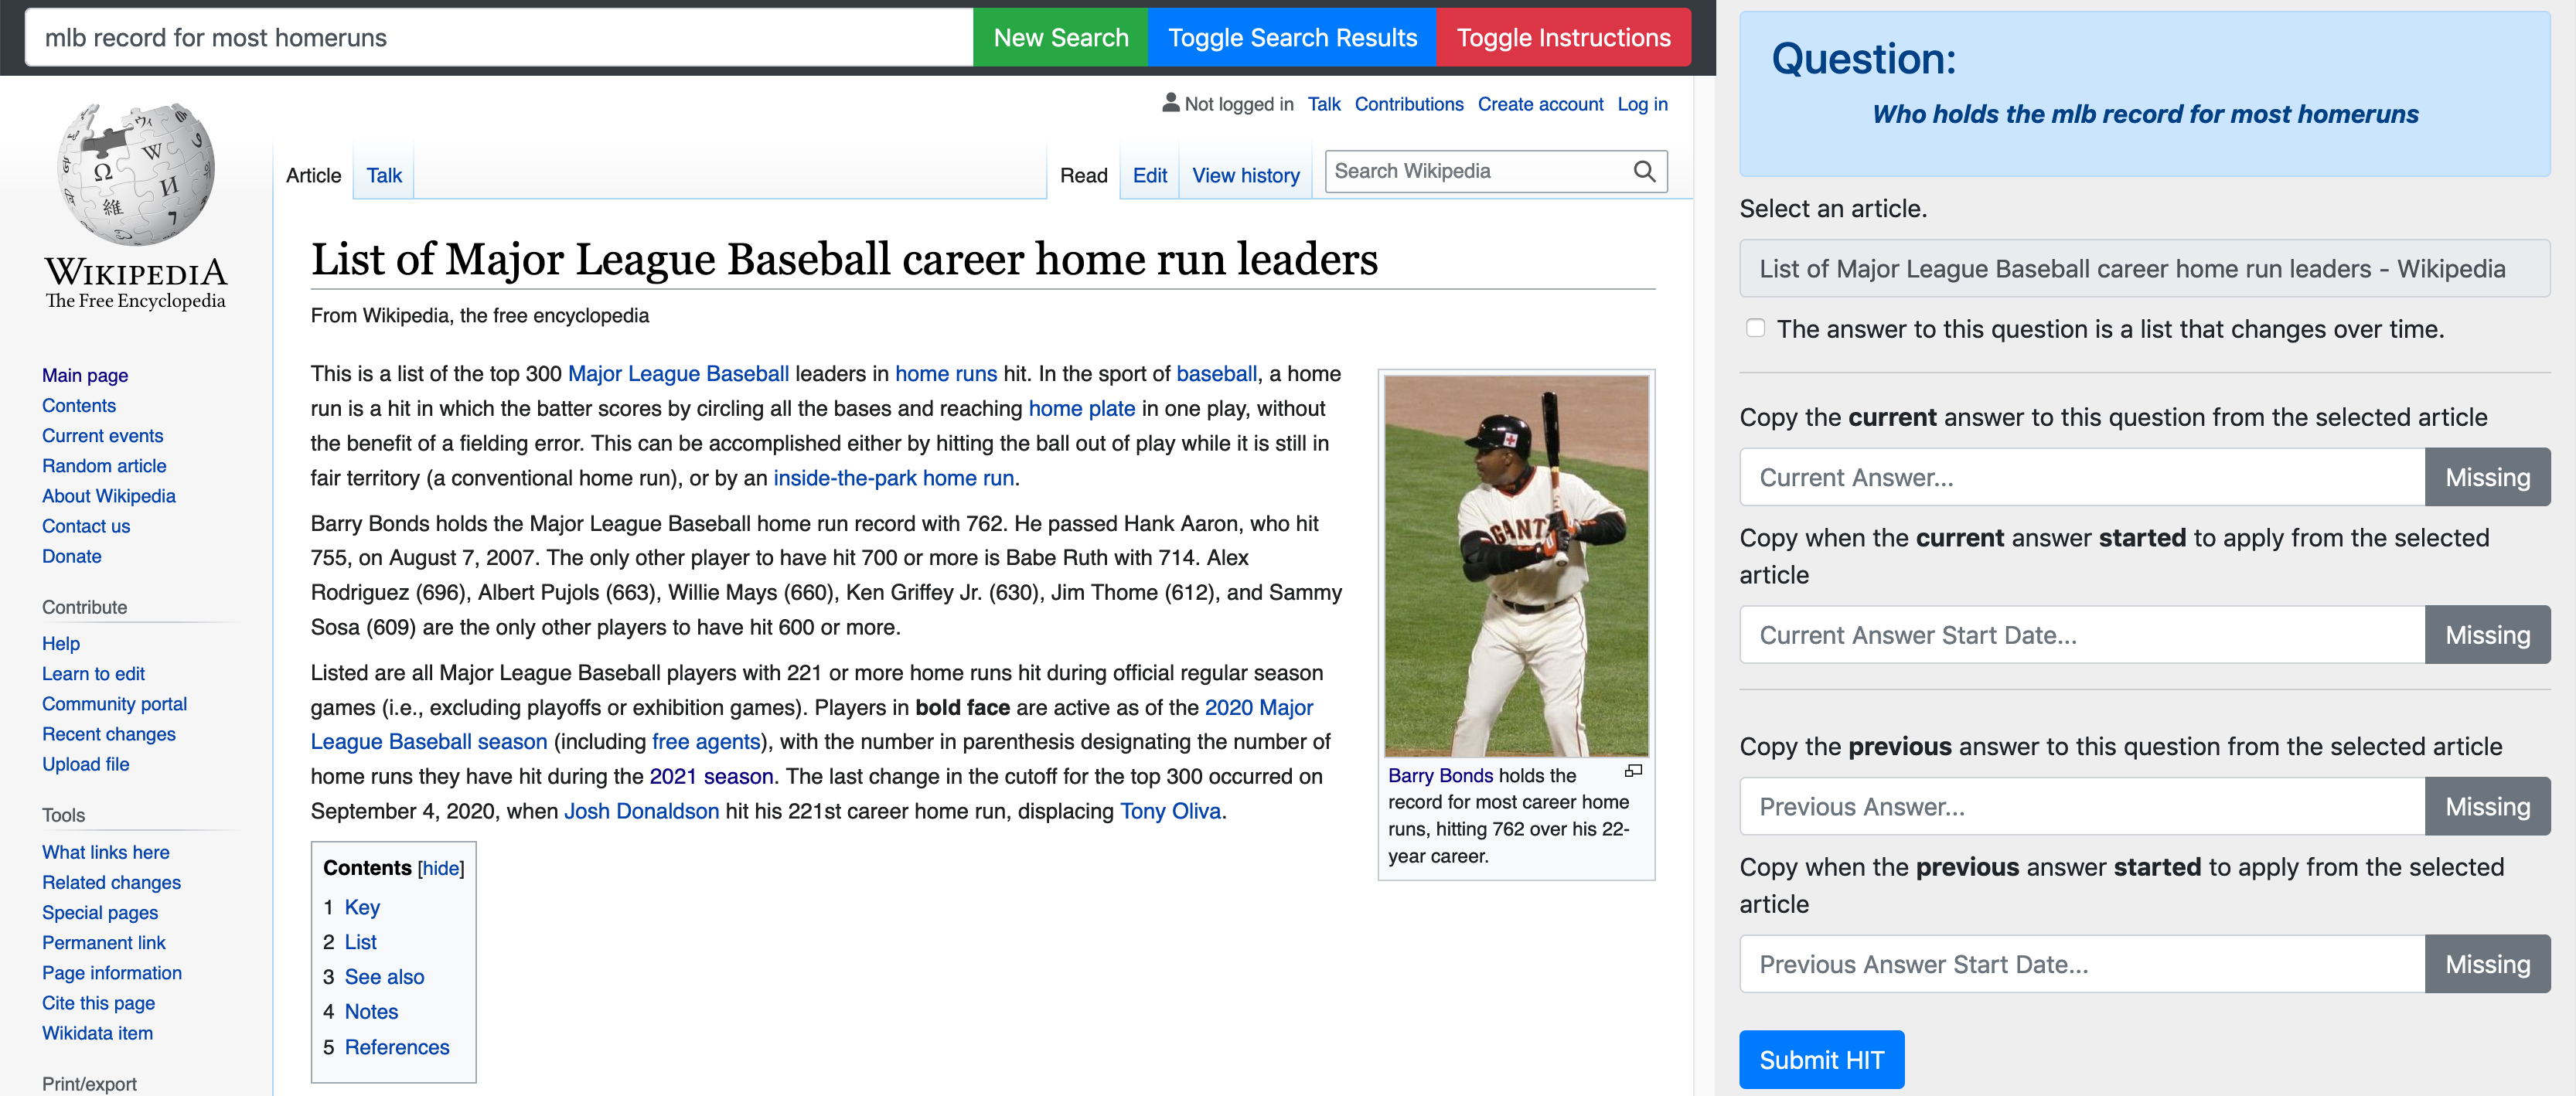Click the top search query field
Screen dimensions: 2576x1096
[x=498, y=38]
